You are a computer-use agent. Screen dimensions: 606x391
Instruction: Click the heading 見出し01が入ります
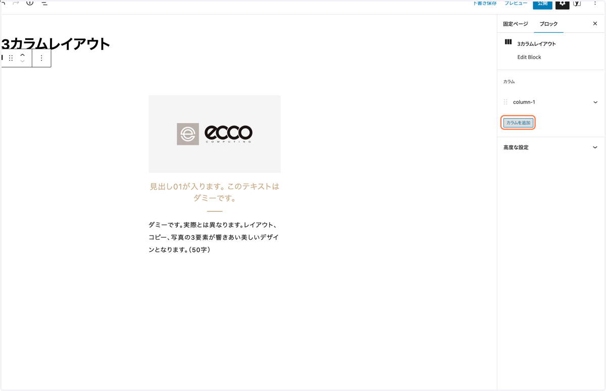pyautogui.click(x=215, y=192)
